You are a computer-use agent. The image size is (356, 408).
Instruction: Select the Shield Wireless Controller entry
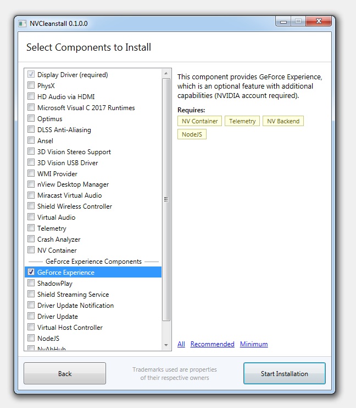pyautogui.click(x=93, y=206)
